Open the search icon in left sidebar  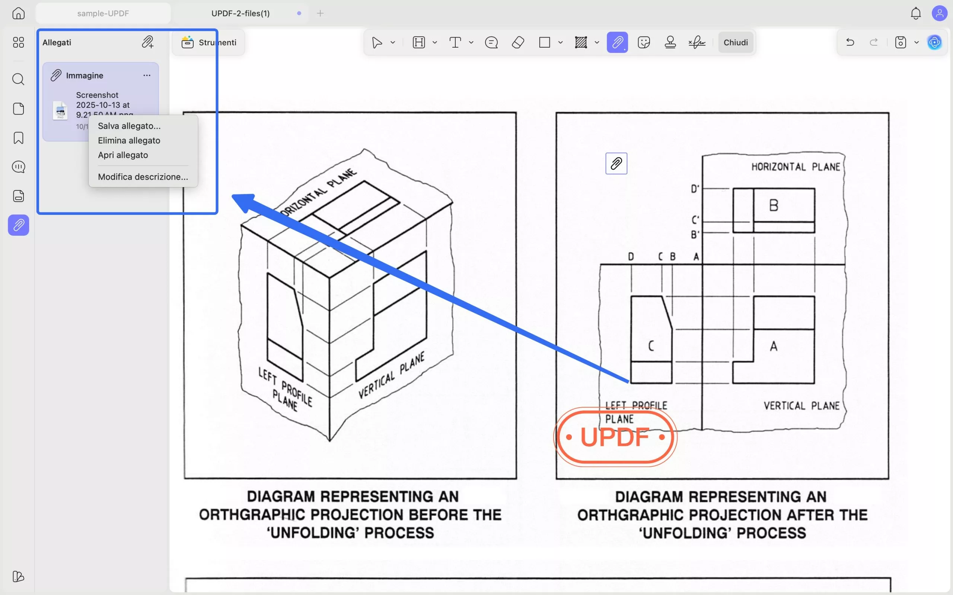coord(18,79)
